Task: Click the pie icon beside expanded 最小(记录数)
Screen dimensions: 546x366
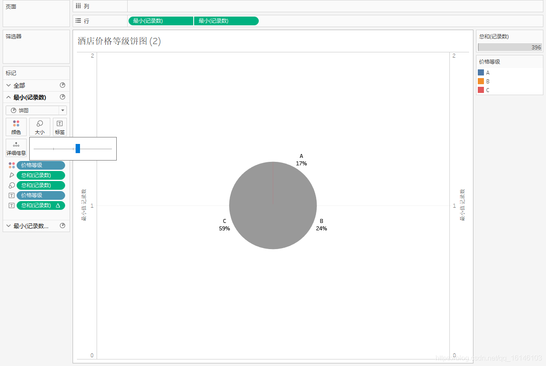Action: tap(63, 97)
